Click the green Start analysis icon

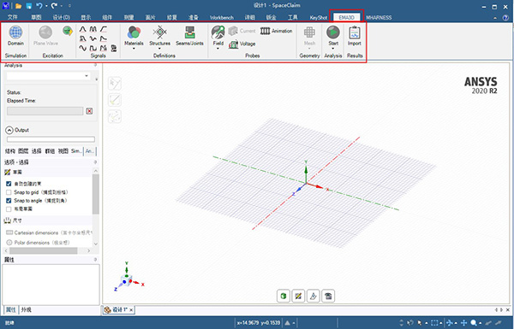click(333, 32)
